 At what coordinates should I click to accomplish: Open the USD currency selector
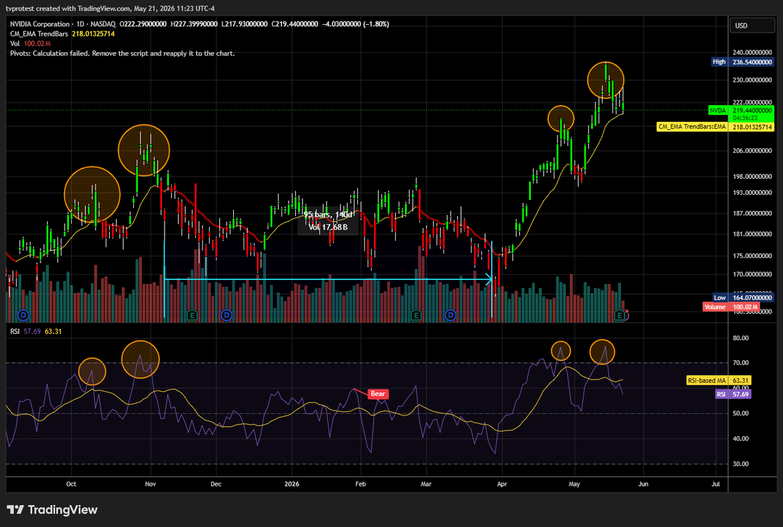click(x=752, y=25)
